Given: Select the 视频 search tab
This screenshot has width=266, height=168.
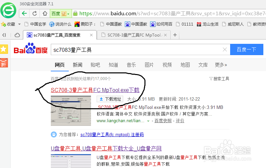Looking at the screenshot, I should click(167, 65).
